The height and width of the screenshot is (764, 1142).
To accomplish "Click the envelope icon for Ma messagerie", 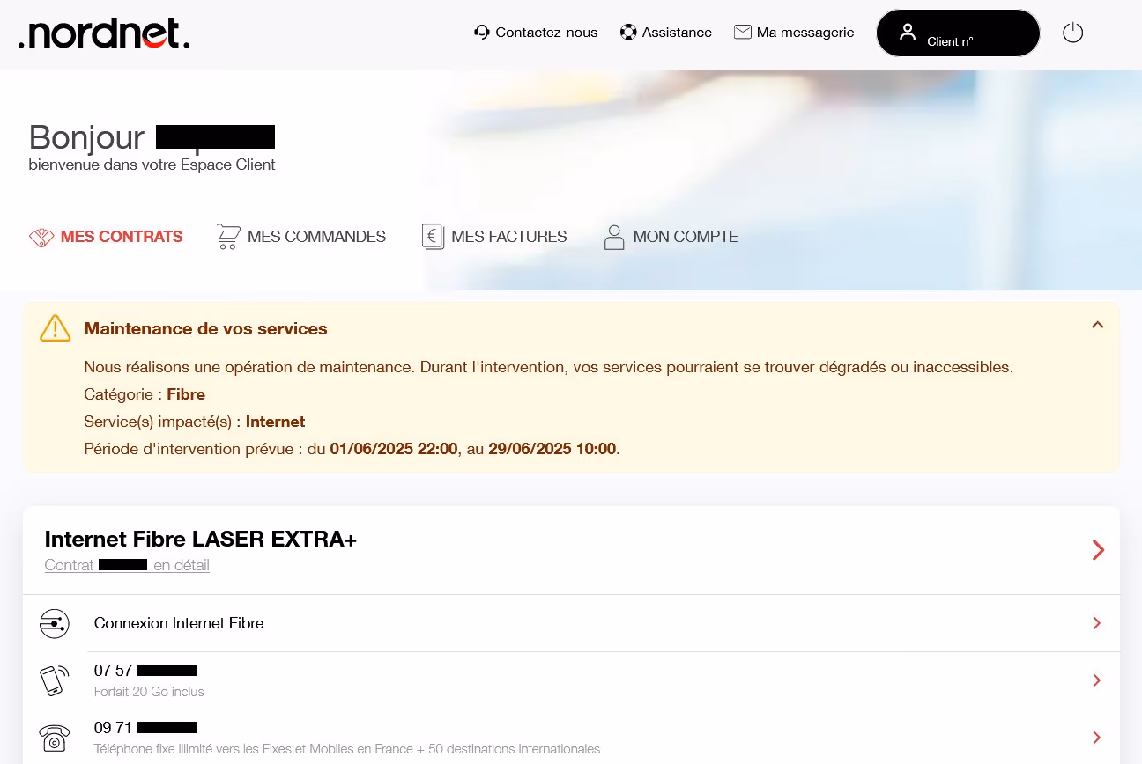I will click(x=742, y=32).
